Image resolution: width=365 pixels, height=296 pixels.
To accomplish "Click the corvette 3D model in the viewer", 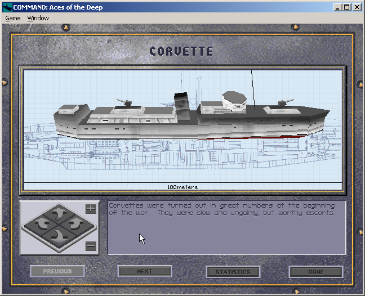I will point(192,116).
